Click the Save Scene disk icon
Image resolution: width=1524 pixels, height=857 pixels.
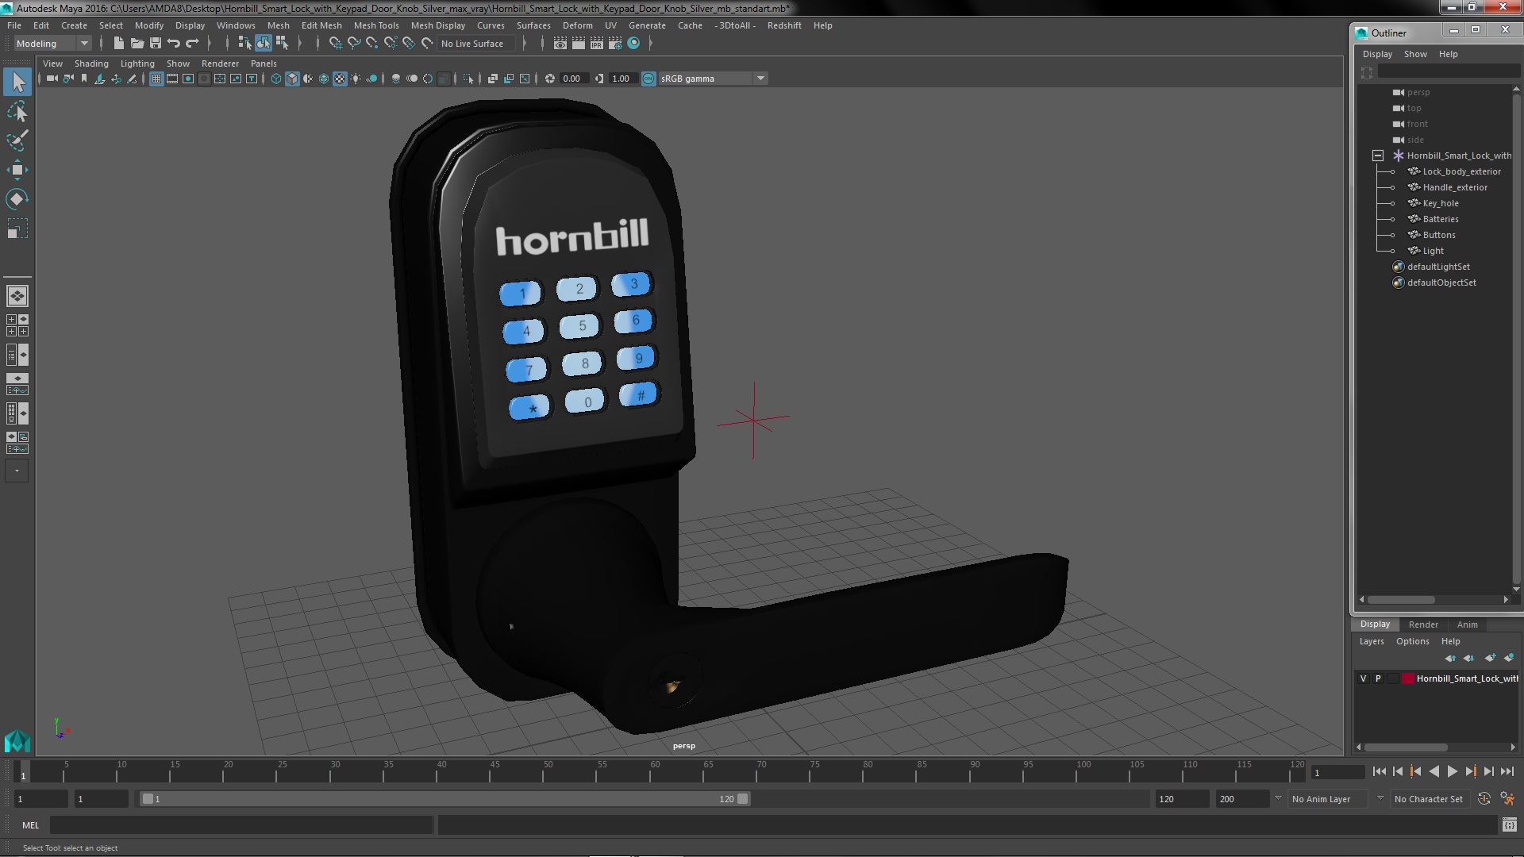point(156,44)
